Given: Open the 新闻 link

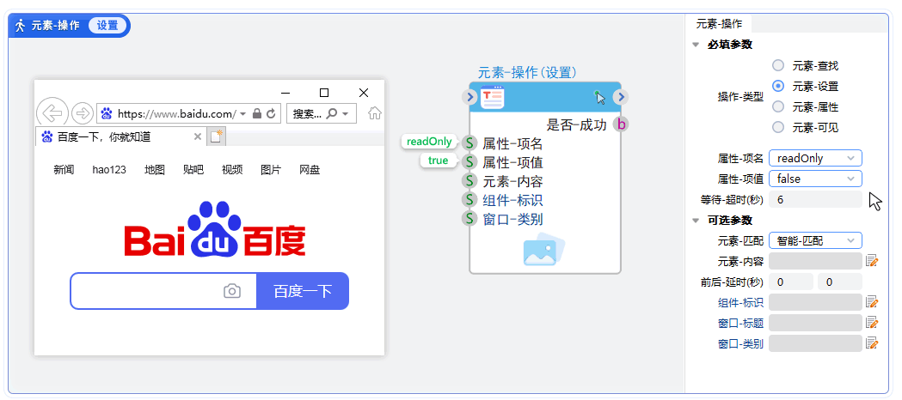Looking at the screenshot, I should pos(64,170).
